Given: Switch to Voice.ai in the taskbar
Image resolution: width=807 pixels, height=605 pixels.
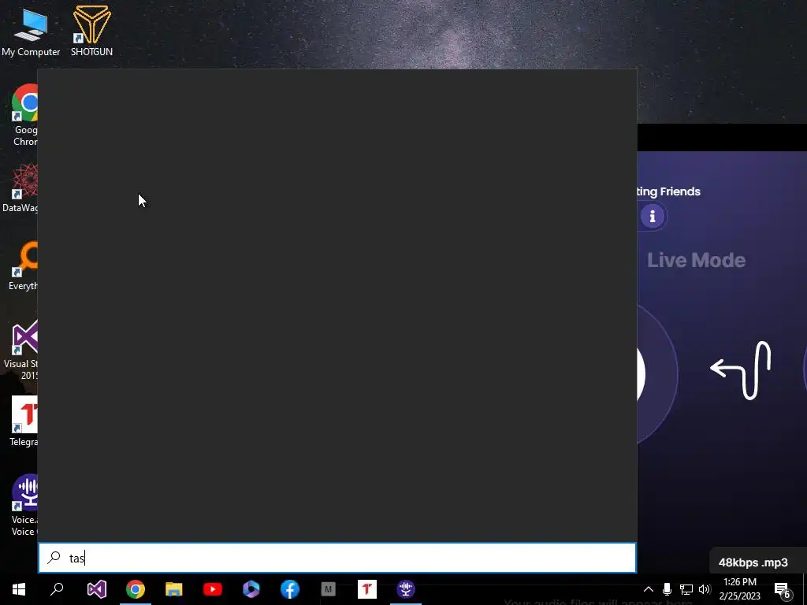Looking at the screenshot, I should (x=406, y=589).
